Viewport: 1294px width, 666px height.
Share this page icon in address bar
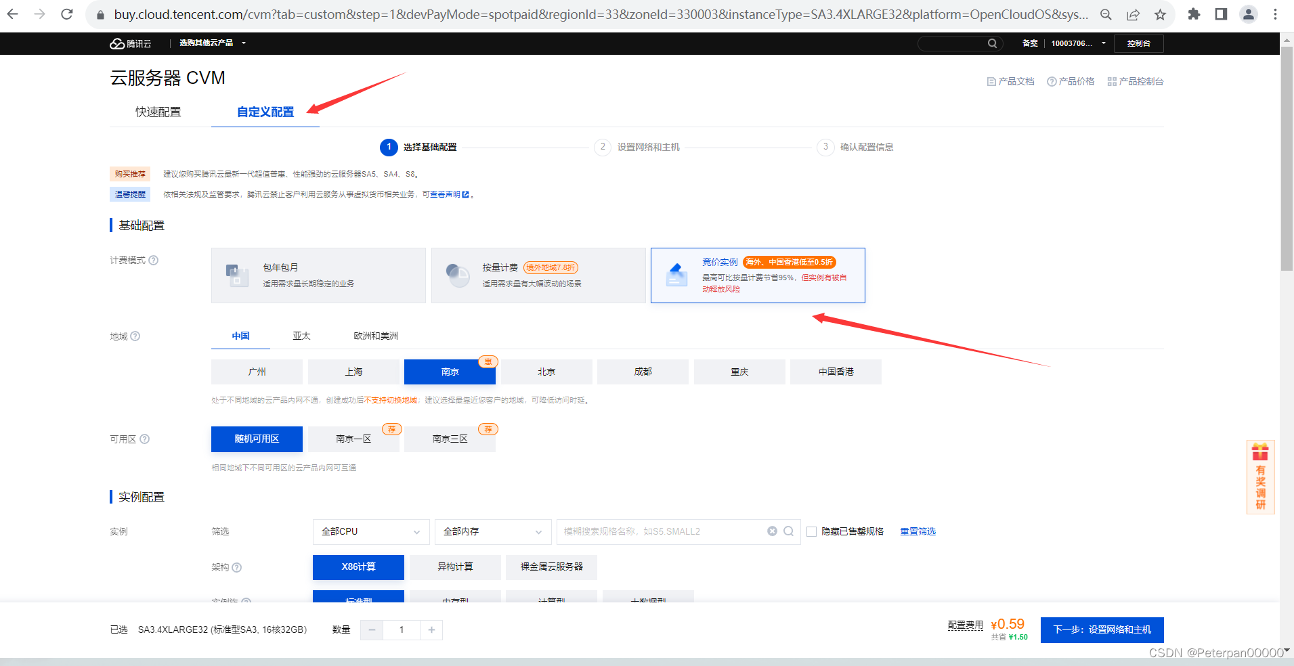(1133, 14)
